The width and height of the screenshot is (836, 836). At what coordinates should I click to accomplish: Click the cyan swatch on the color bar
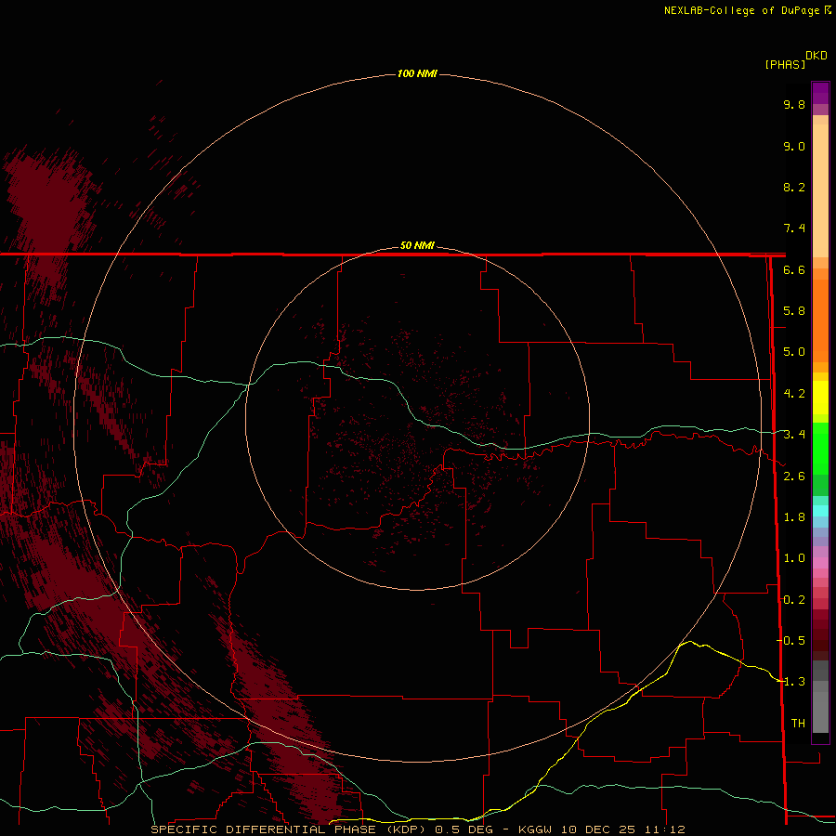[x=820, y=511]
